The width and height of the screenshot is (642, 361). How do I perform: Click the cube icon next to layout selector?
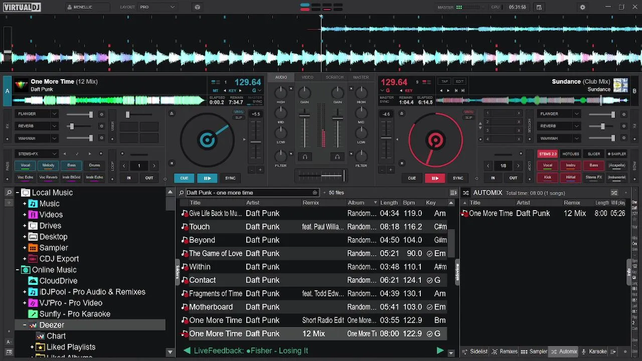[197, 7]
